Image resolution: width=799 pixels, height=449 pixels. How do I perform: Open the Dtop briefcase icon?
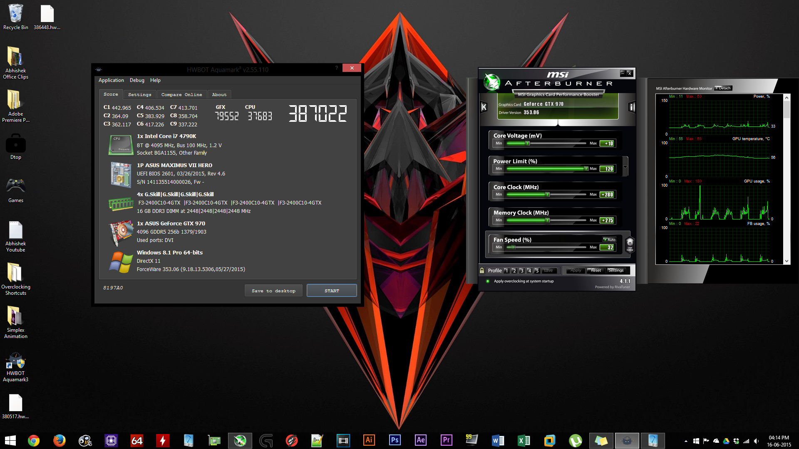(x=16, y=147)
